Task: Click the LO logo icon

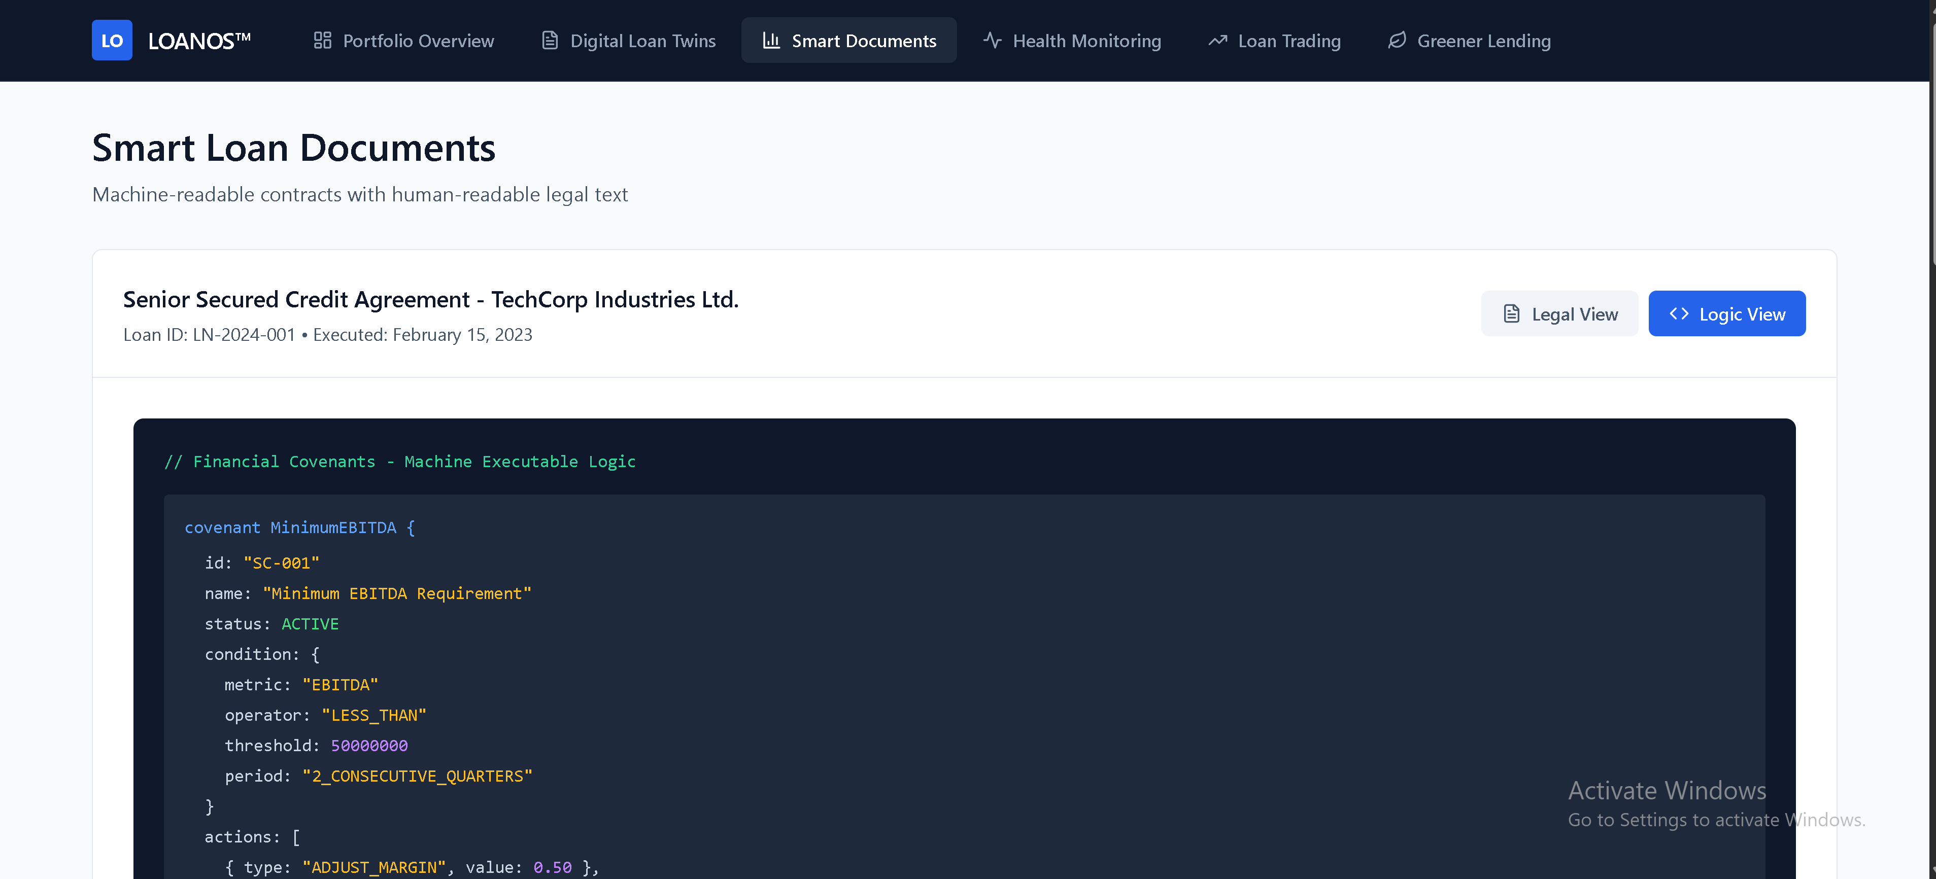Action: [112, 41]
